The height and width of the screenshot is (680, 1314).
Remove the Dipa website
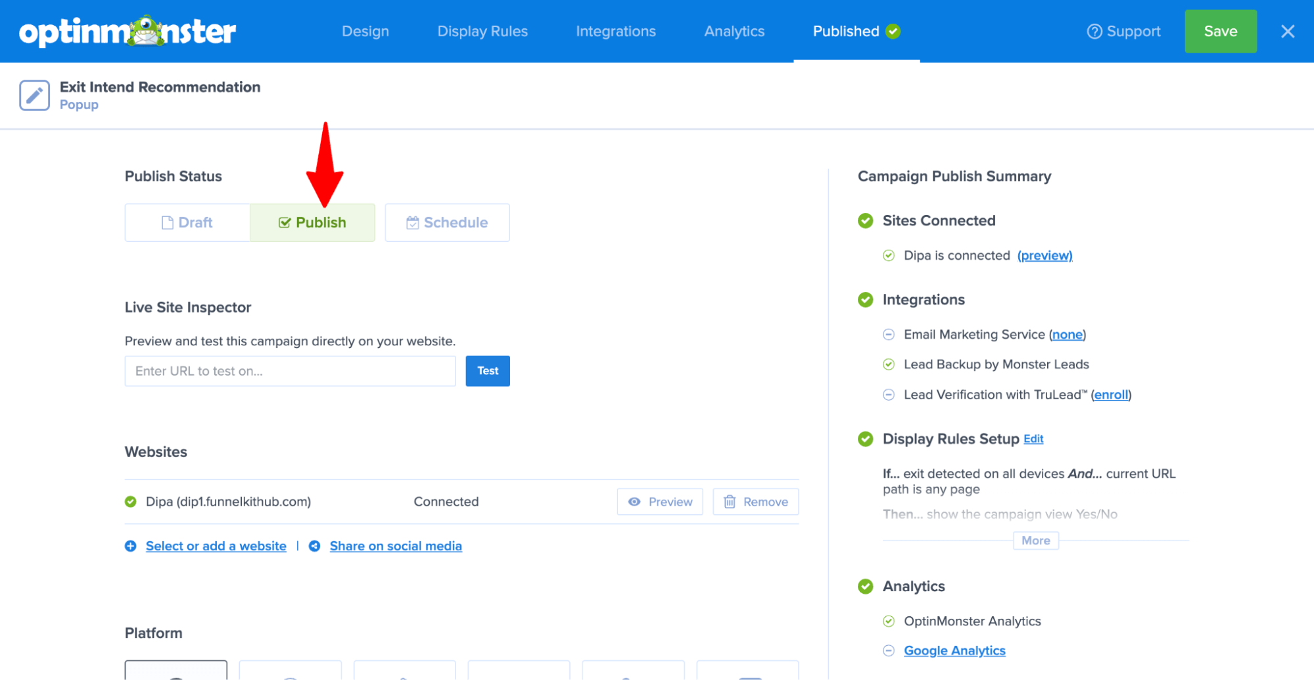pos(755,502)
